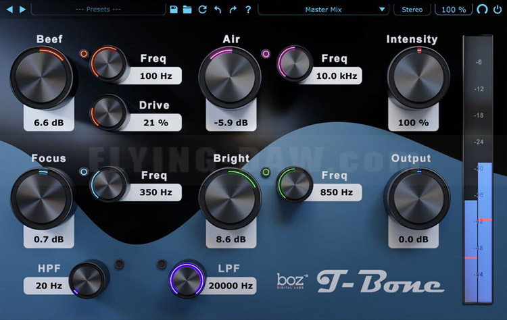Edit the -5.9 dB Air value
Image resolution: width=507 pixels, height=320 pixels.
231,123
